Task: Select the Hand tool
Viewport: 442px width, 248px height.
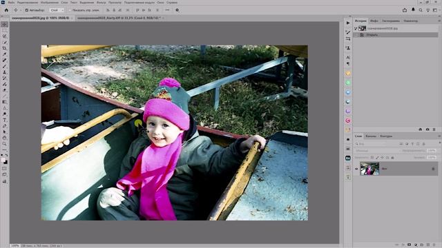Action: coord(4,138)
